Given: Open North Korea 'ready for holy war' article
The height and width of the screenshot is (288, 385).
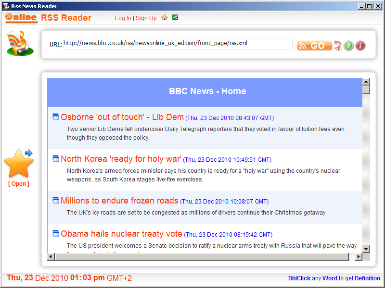Looking at the screenshot, I should [x=121, y=159].
